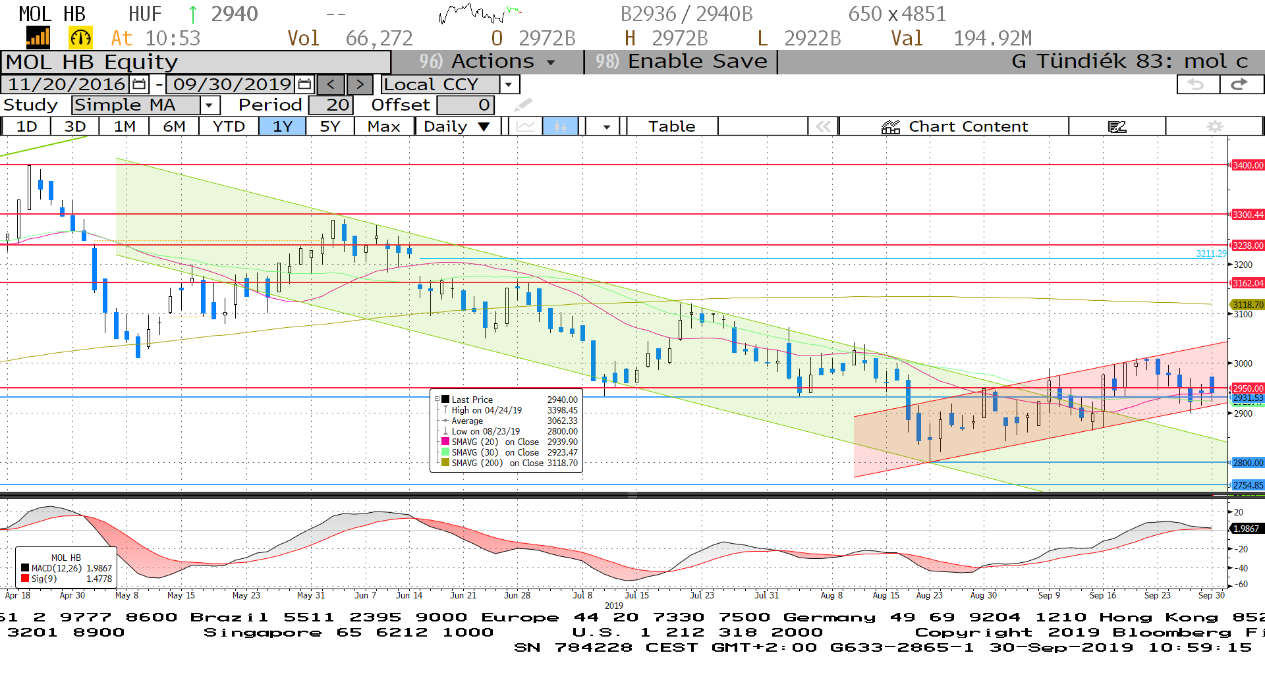1265x684 pixels.
Task: Click the green SMAVG (30) legend swatch
Action: (x=445, y=452)
